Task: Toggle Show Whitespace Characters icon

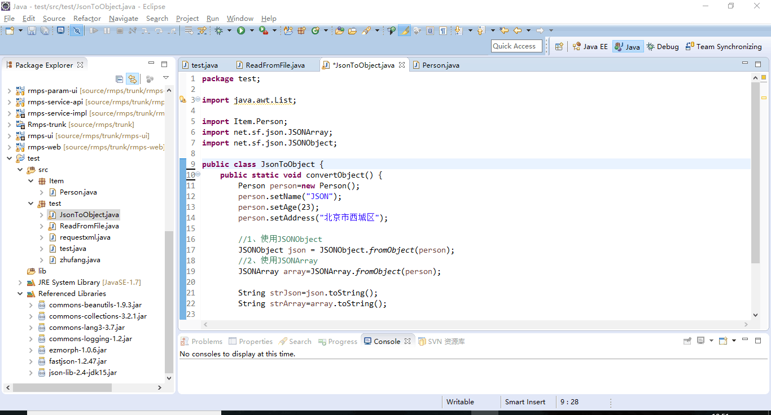Action: point(443,30)
